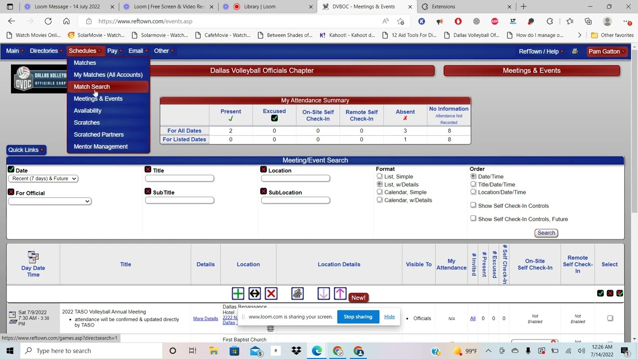Image resolution: width=638 pixels, height=359 pixels.
Task: Open File Explorer from the taskbar
Action: tap(213, 351)
